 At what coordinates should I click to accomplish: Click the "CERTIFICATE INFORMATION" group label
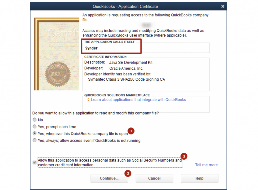106,57
